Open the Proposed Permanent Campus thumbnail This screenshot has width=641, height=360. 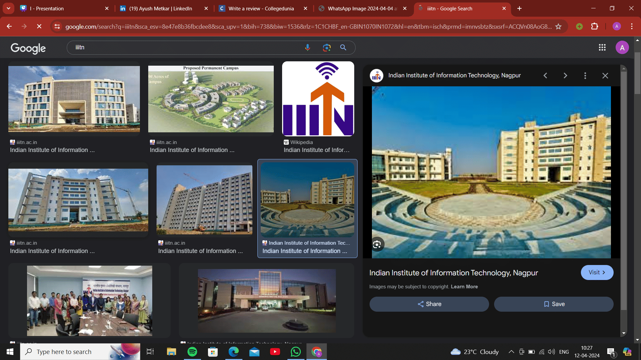tap(211, 99)
